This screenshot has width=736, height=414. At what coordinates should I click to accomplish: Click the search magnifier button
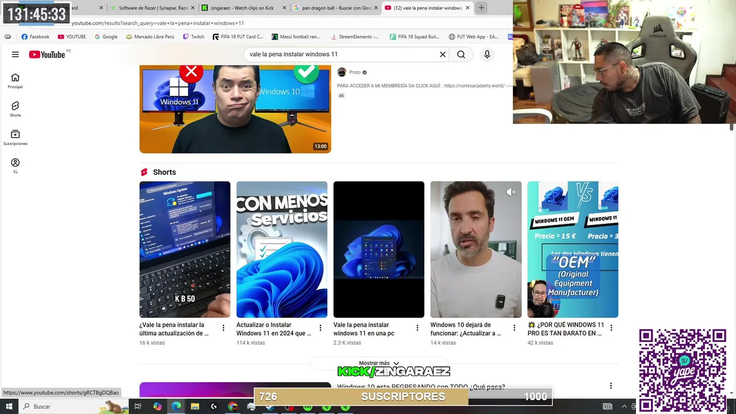click(461, 54)
